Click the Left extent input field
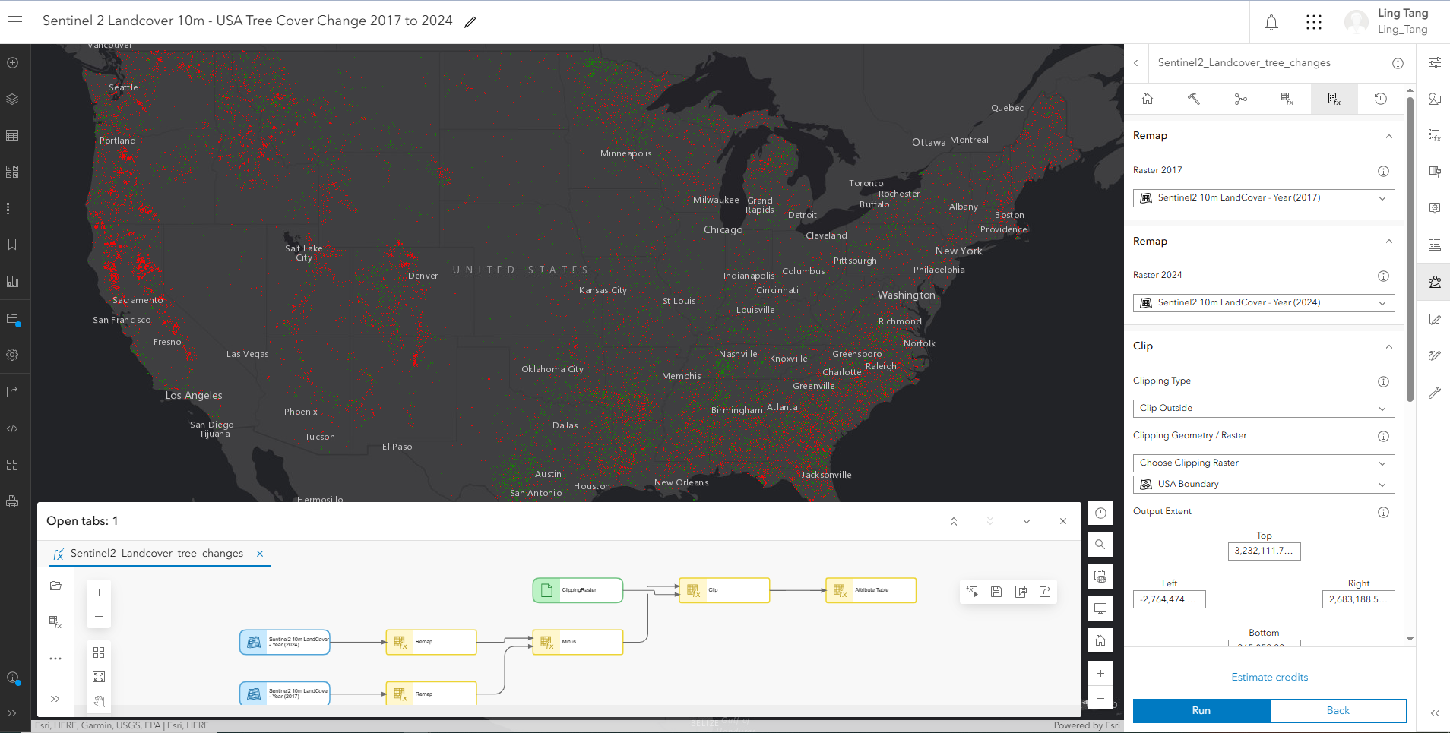 point(1169,599)
